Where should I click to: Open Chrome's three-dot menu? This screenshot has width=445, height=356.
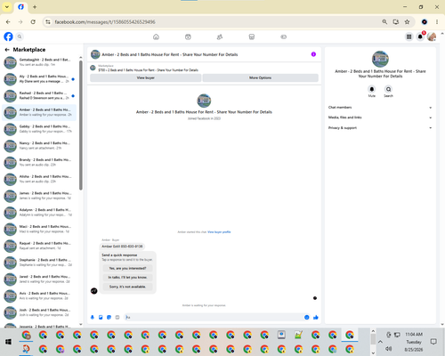437,22
